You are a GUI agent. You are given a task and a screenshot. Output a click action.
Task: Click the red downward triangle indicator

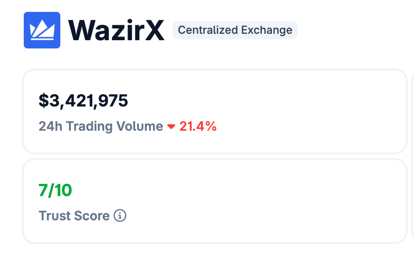coord(171,127)
